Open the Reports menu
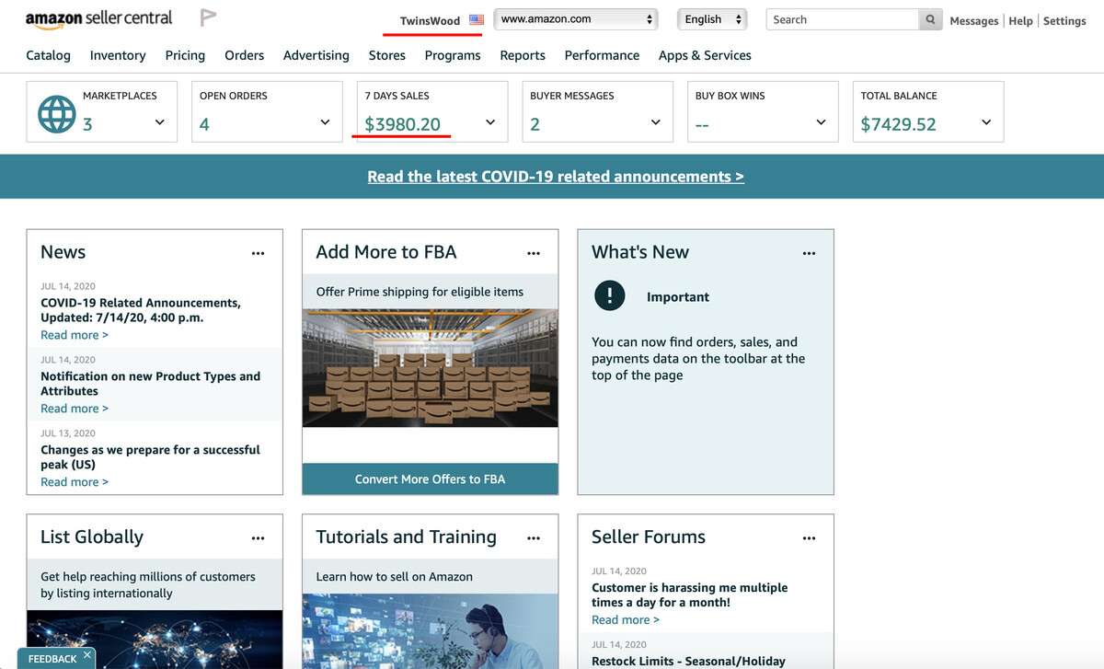This screenshot has height=669, width=1104. tap(523, 55)
